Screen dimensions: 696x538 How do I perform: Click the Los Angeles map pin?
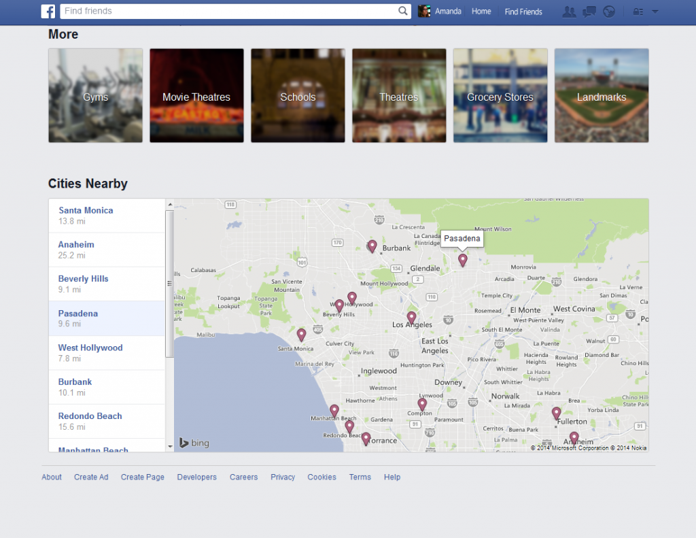pyautogui.click(x=411, y=318)
